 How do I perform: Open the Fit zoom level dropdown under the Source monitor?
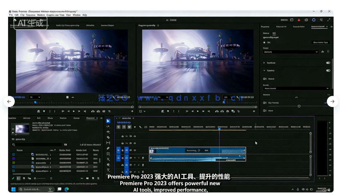pos(35,97)
